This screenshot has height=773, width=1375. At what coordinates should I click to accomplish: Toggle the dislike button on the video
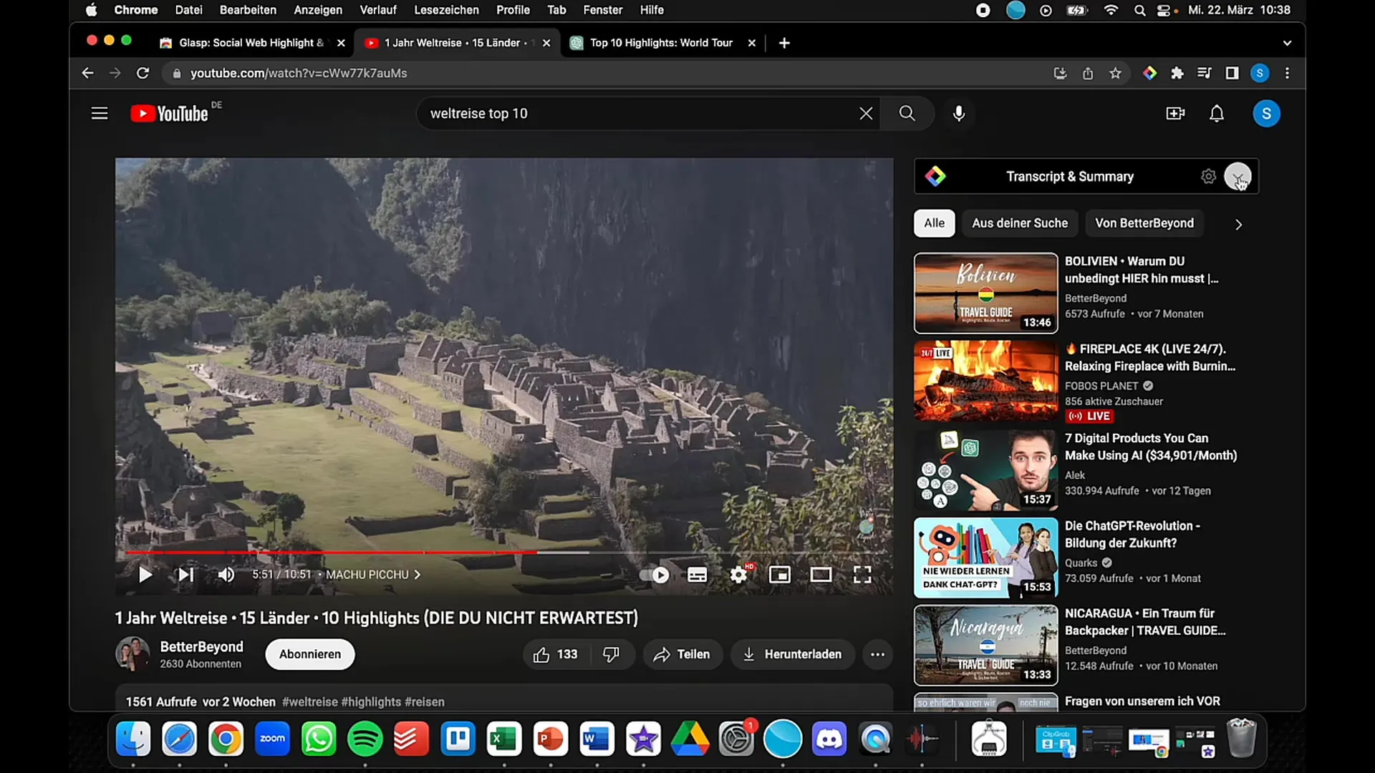(x=611, y=653)
